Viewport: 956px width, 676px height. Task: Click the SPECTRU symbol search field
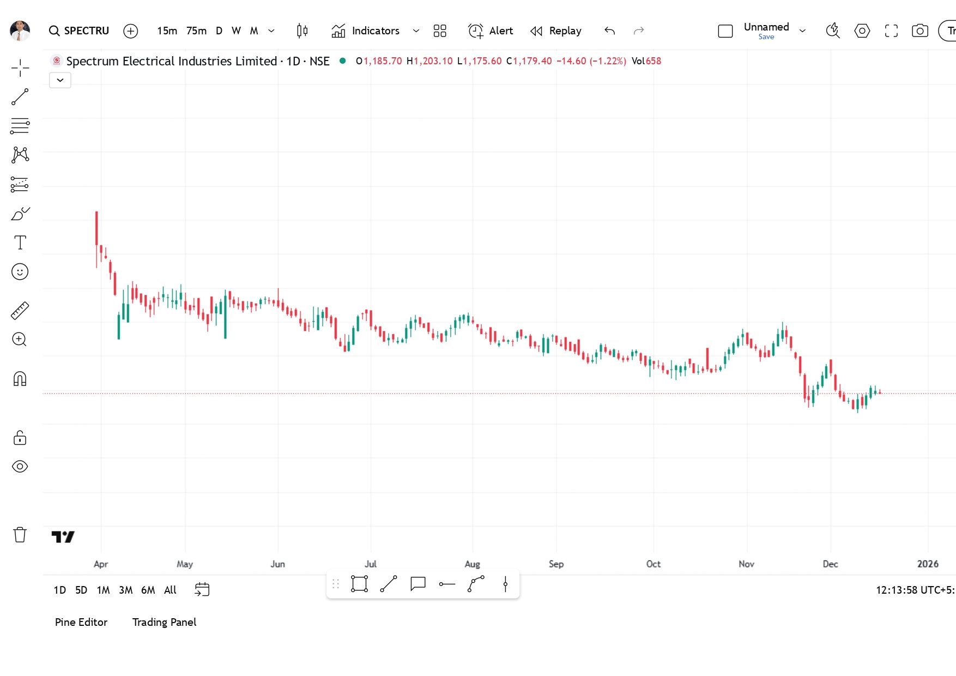[80, 31]
